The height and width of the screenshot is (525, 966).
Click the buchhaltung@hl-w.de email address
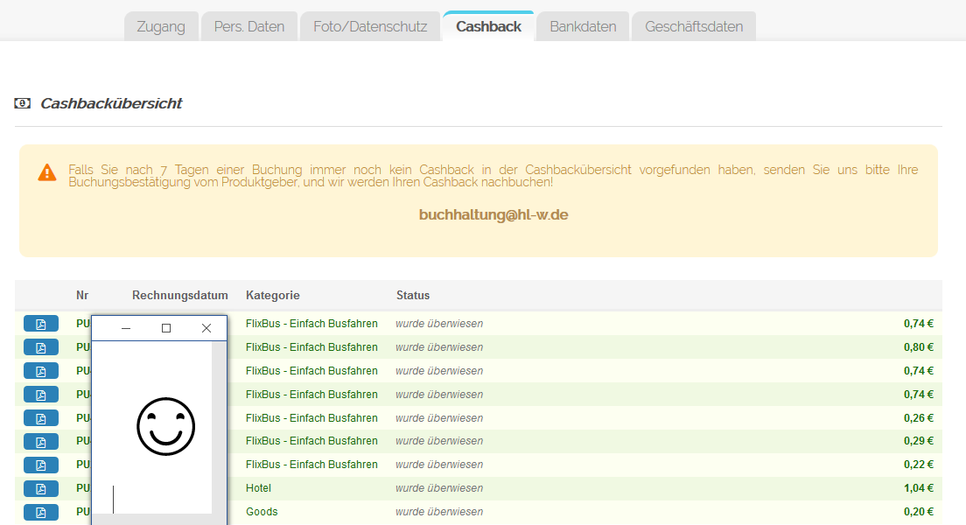493,214
